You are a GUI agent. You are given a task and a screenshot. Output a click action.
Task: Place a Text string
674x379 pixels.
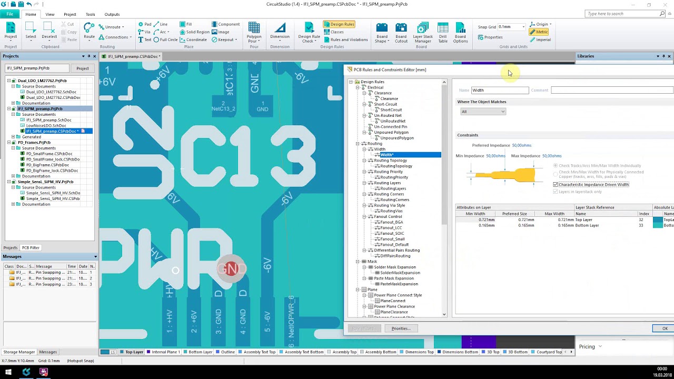pos(145,40)
